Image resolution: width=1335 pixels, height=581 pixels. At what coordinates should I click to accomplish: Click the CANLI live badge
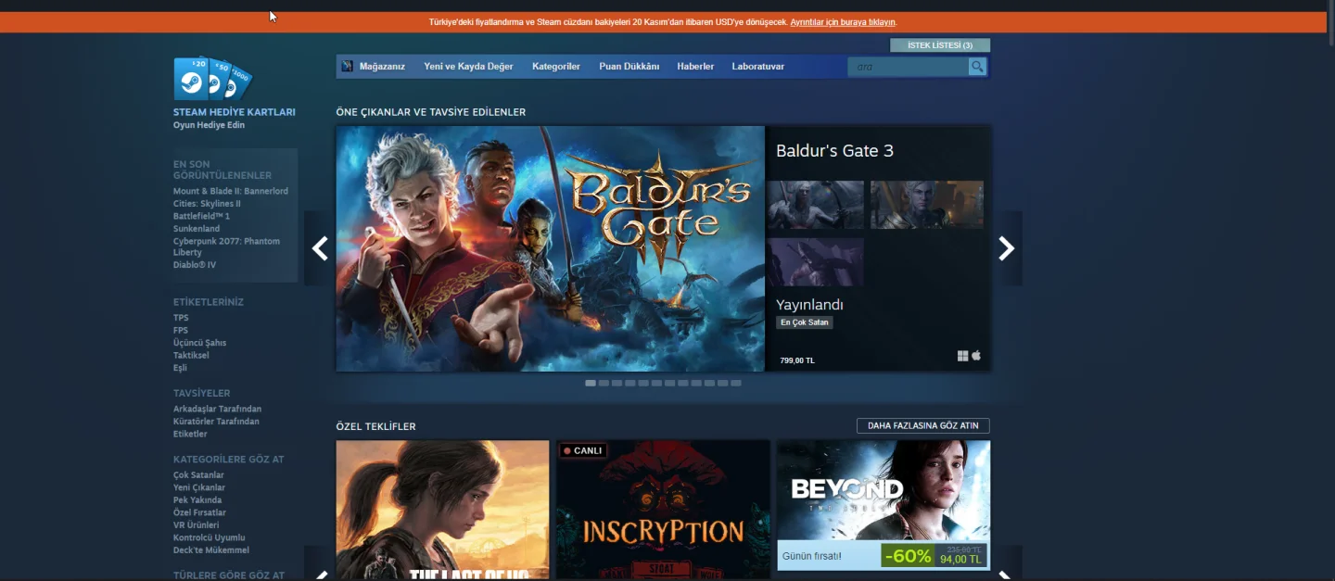(583, 450)
